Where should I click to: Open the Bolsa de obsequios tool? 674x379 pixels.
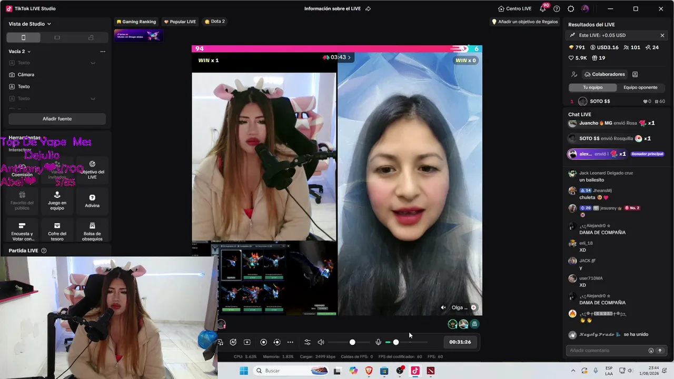pyautogui.click(x=92, y=232)
